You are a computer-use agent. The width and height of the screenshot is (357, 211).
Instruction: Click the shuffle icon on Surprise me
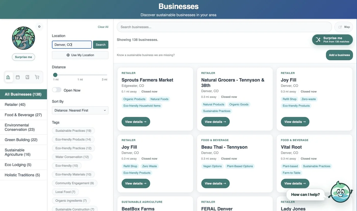pyautogui.click(x=318, y=40)
